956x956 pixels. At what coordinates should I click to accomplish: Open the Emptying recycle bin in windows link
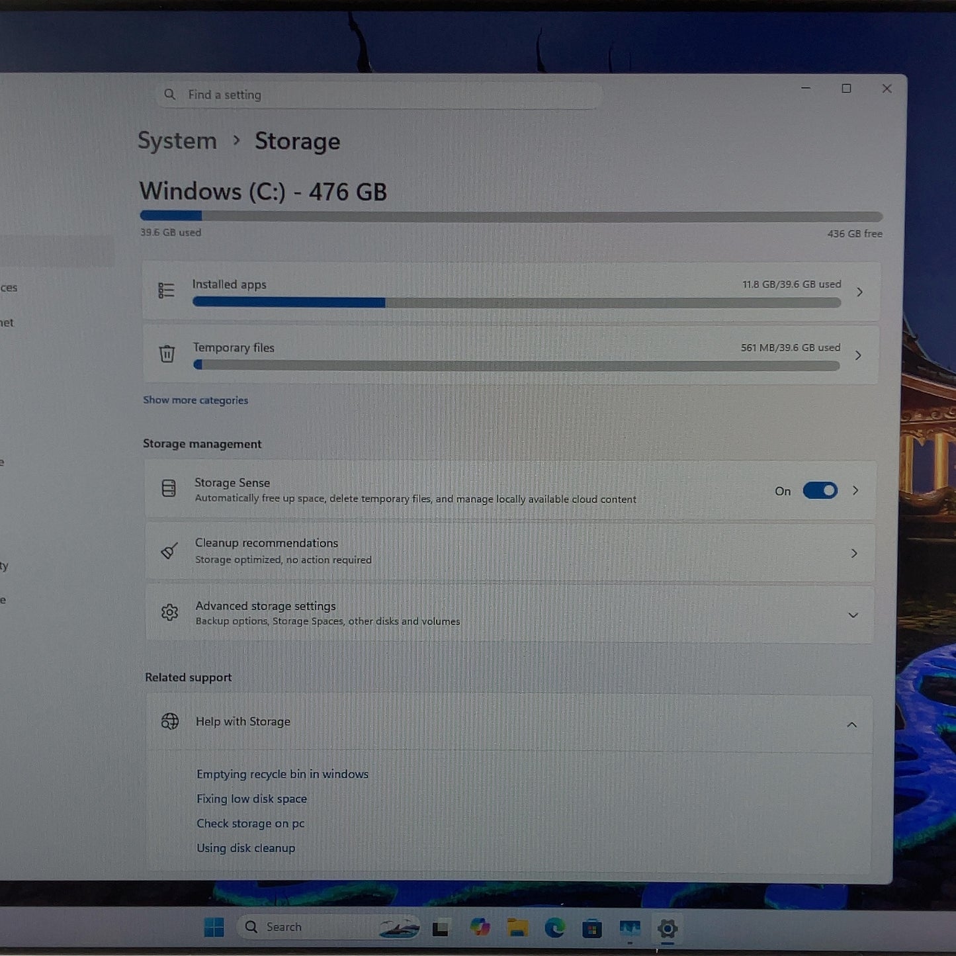click(282, 774)
